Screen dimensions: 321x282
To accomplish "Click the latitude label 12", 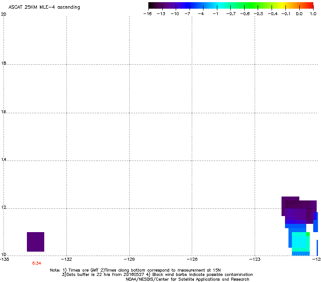I will click(x=3, y=207).
